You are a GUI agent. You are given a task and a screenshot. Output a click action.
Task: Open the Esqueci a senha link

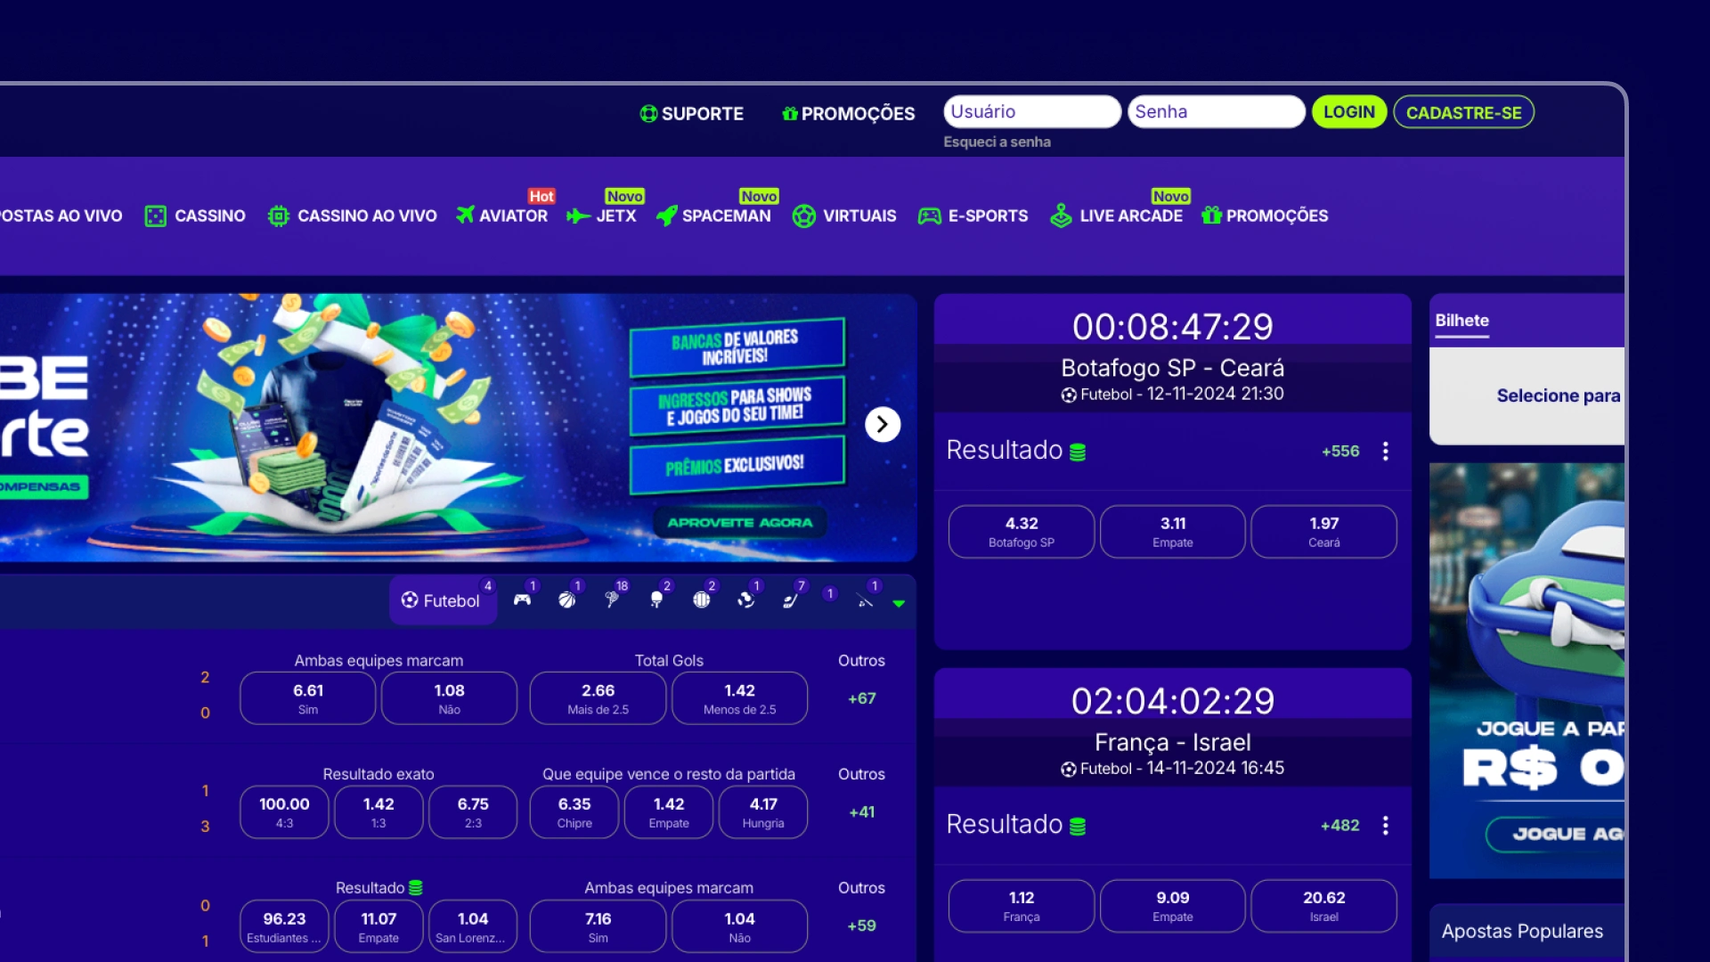pos(997,142)
